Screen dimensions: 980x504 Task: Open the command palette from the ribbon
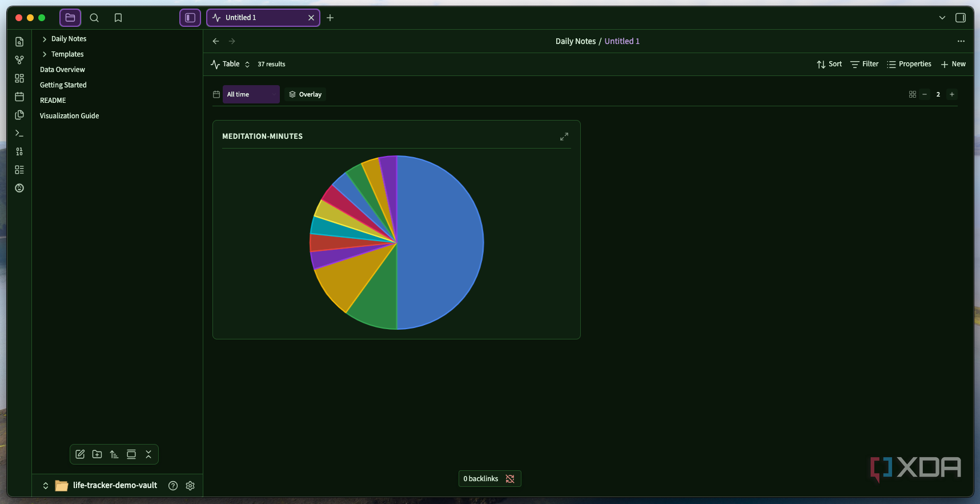tap(19, 133)
